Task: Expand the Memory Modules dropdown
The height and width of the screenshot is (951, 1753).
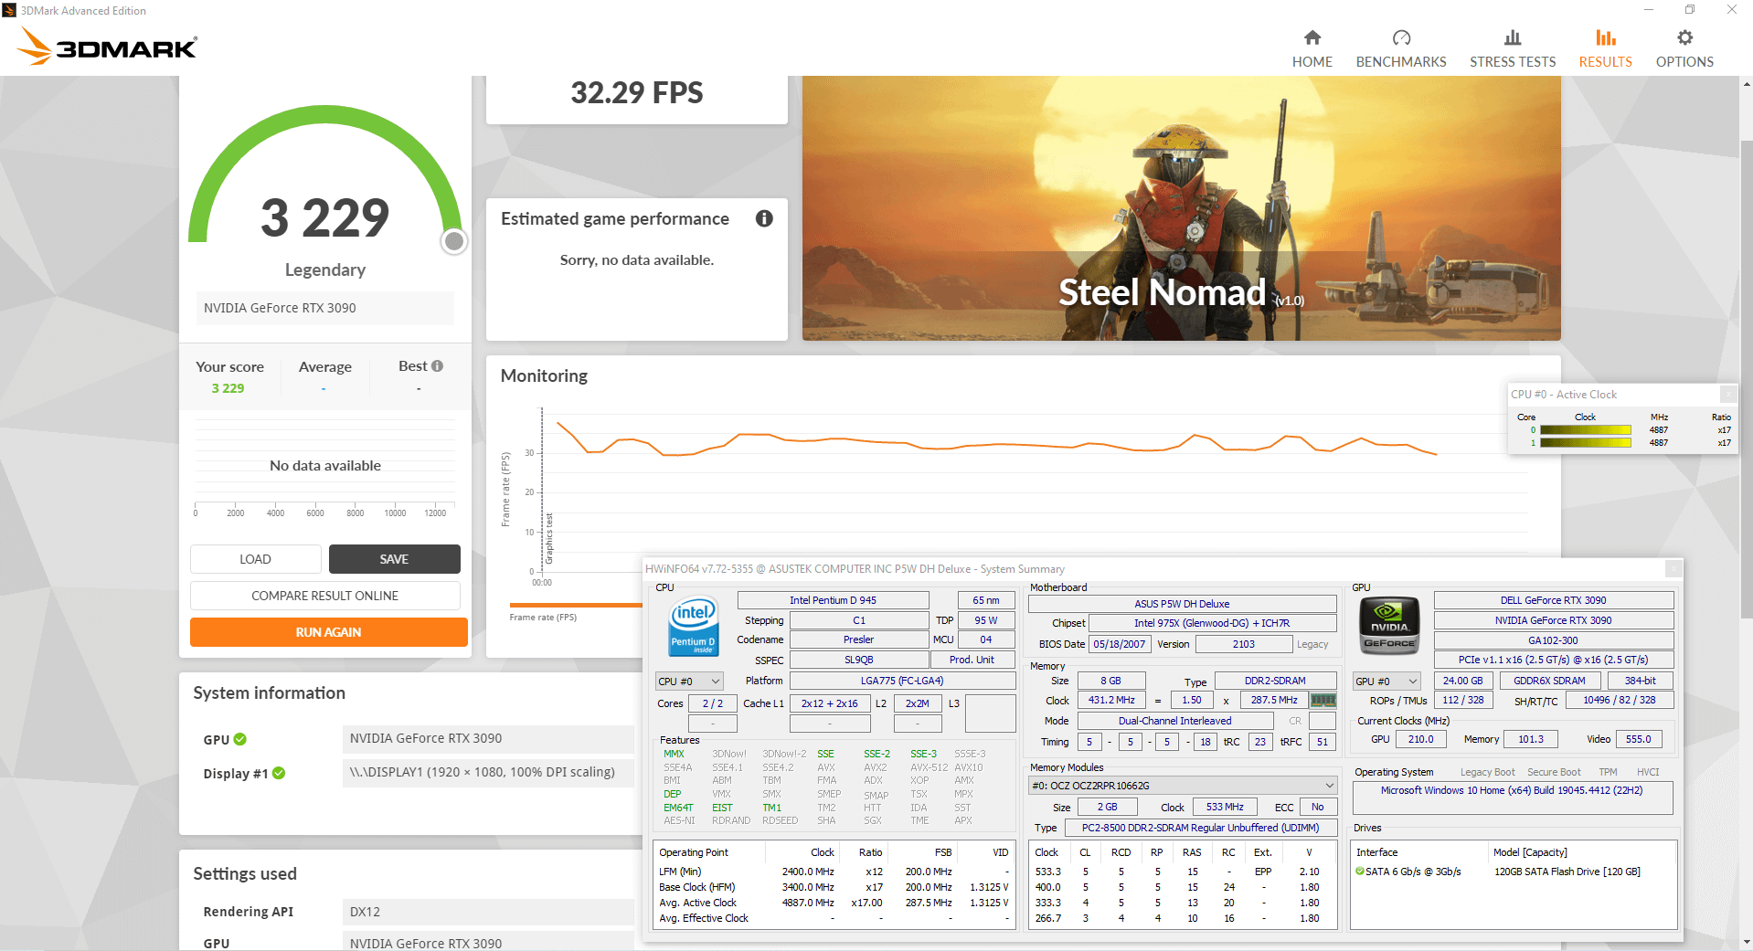Action: coord(1327,785)
